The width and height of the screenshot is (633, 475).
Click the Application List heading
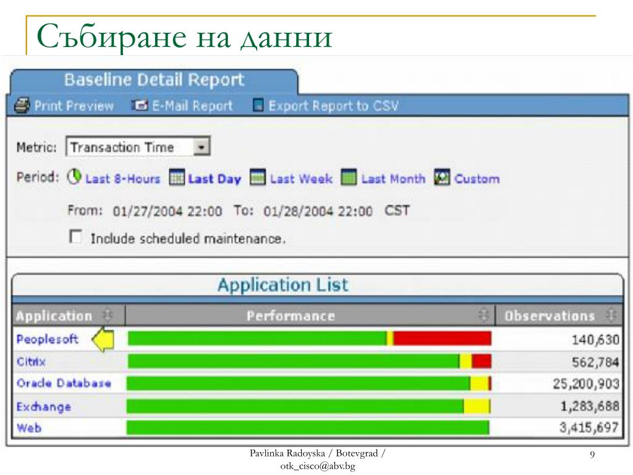pyautogui.click(x=283, y=285)
